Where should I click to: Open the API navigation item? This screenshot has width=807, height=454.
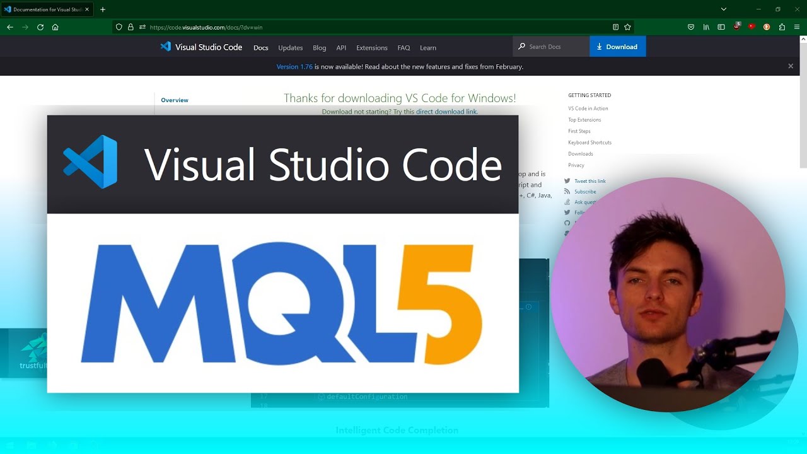[x=341, y=48]
